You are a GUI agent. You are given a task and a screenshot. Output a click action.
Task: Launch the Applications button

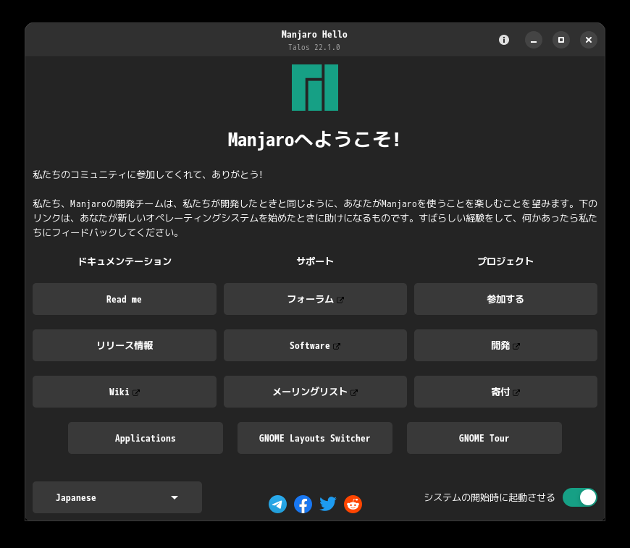(x=146, y=438)
